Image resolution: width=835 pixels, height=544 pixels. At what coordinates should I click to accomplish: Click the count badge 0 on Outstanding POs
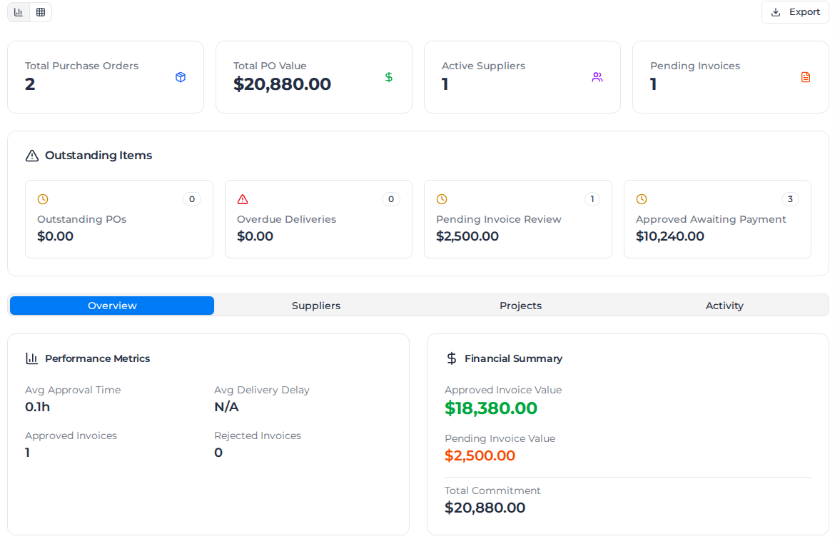click(x=192, y=199)
